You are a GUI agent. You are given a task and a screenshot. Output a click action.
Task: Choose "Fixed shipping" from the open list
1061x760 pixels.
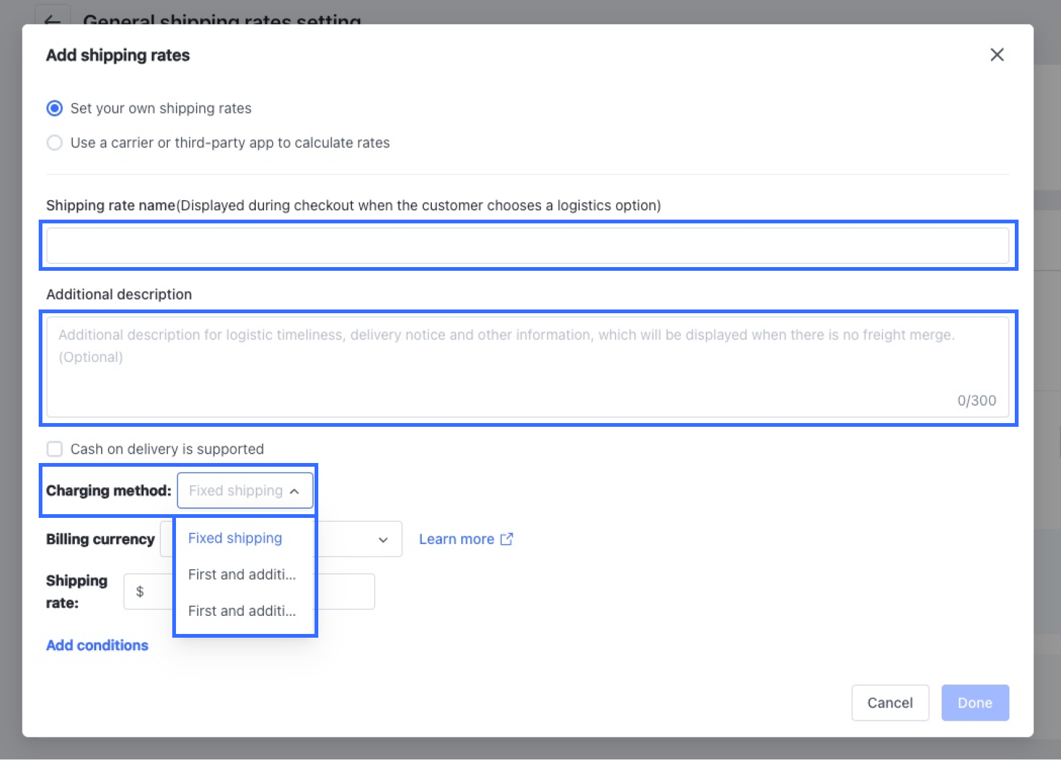tap(234, 538)
